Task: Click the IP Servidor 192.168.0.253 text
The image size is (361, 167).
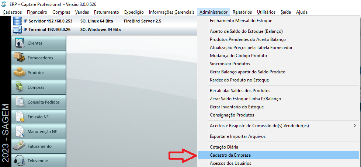Action: pos(48,21)
